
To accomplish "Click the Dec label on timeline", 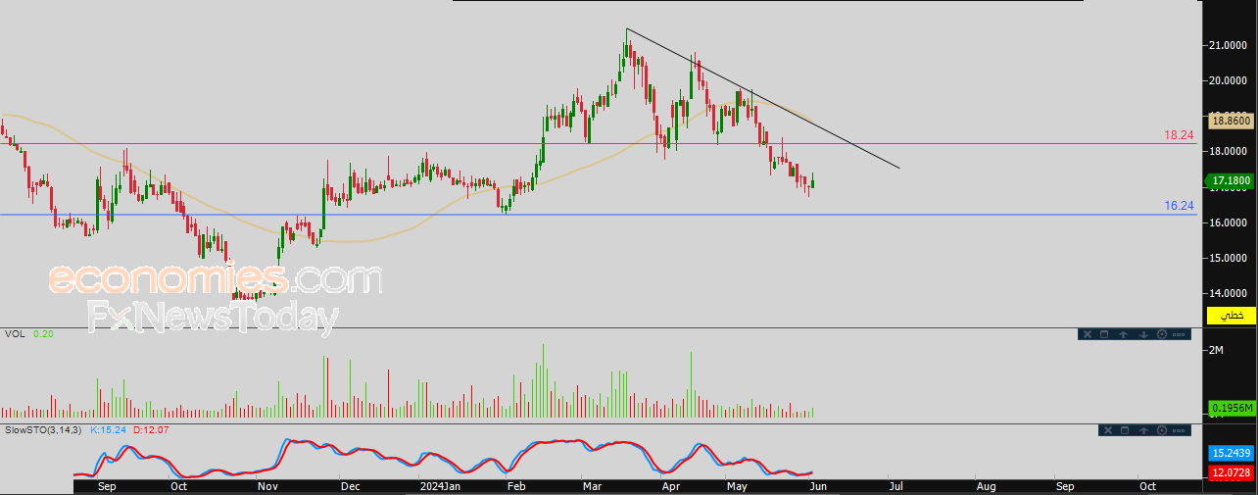I will click(x=350, y=485).
